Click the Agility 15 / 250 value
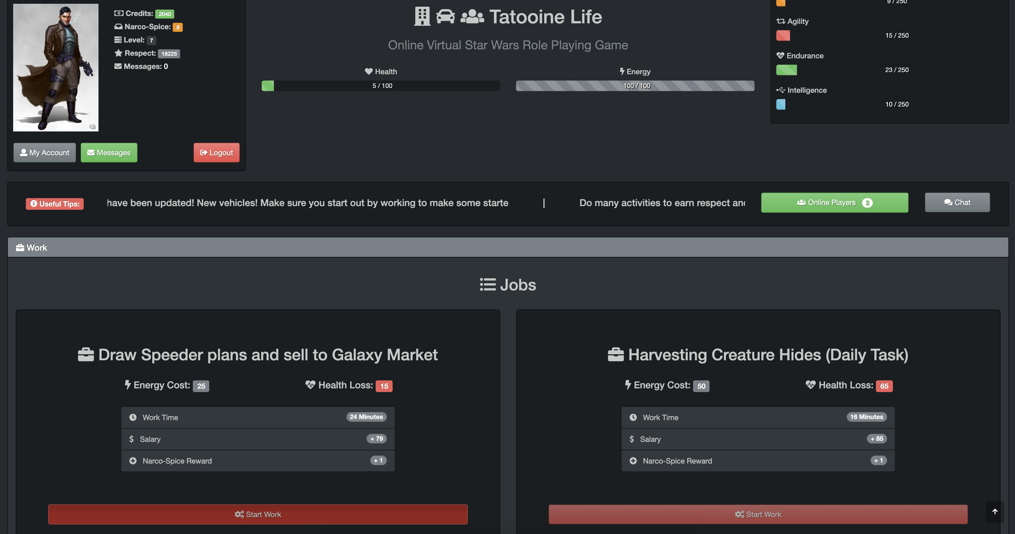 tap(897, 36)
